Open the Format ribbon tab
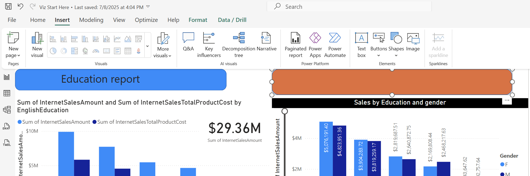 [198, 20]
